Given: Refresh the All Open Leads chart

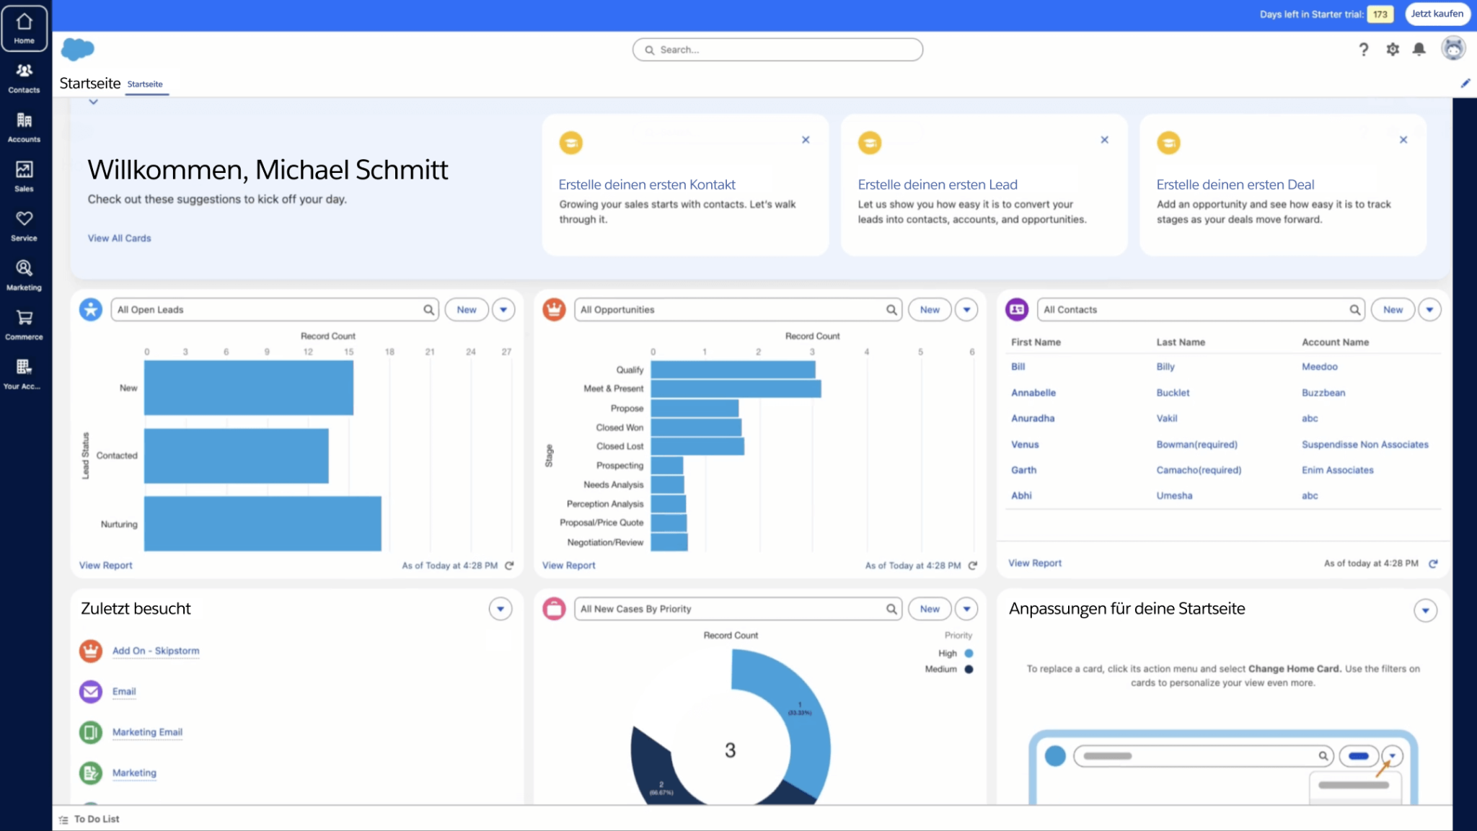Looking at the screenshot, I should [x=509, y=566].
